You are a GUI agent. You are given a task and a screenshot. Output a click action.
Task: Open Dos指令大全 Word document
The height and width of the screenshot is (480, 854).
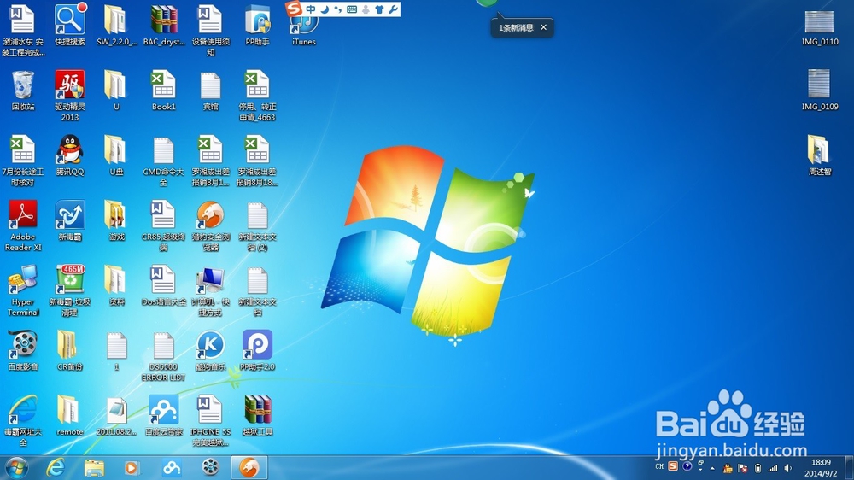click(x=163, y=285)
